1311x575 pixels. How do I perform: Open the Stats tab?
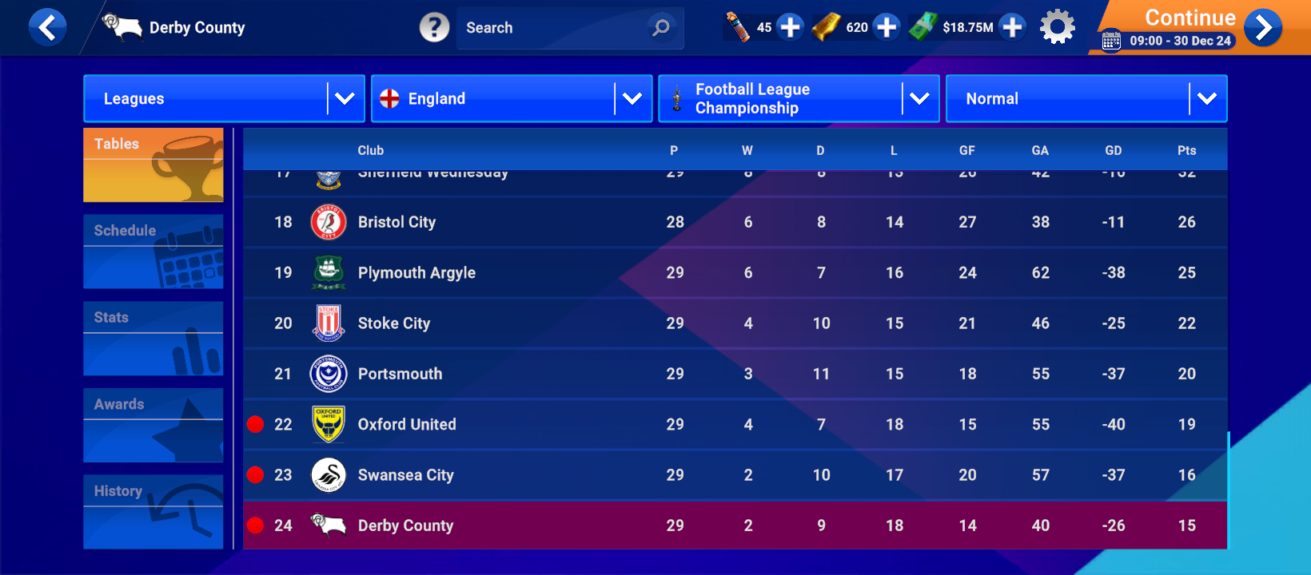pos(153,339)
